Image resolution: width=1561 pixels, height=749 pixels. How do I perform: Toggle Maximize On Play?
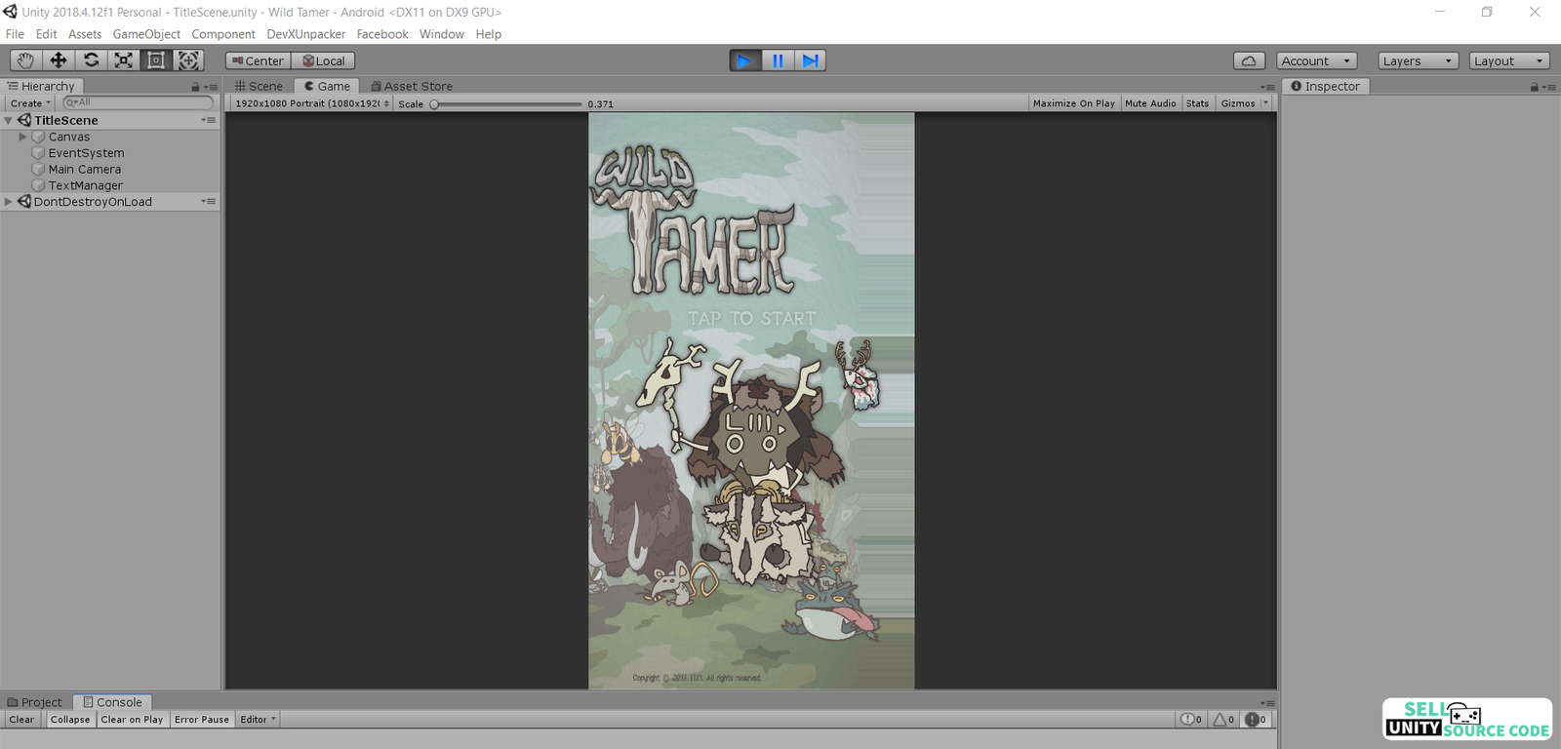pyautogui.click(x=1073, y=103)
